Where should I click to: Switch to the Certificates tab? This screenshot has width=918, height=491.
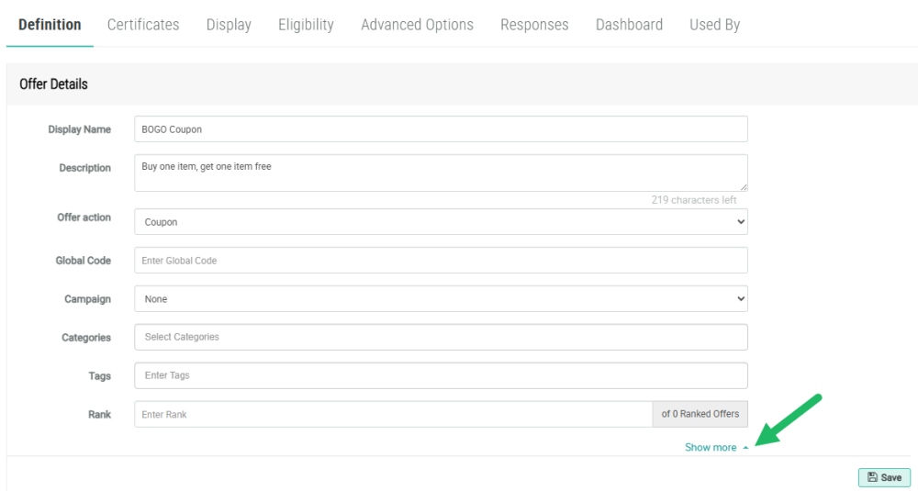click(x=143, y=25)
